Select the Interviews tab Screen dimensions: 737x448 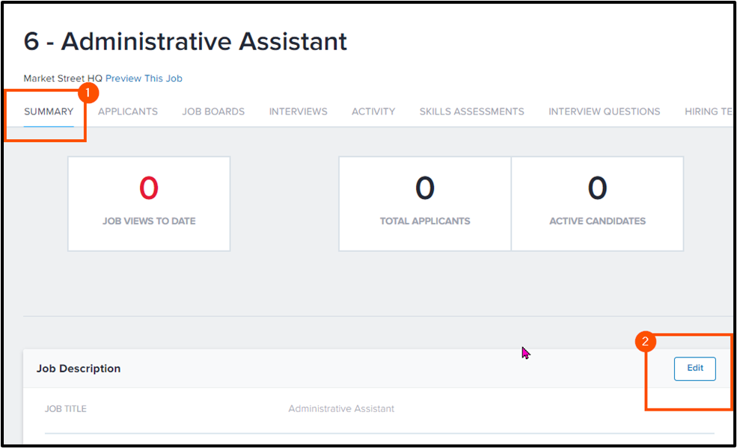tap(298, 111)
